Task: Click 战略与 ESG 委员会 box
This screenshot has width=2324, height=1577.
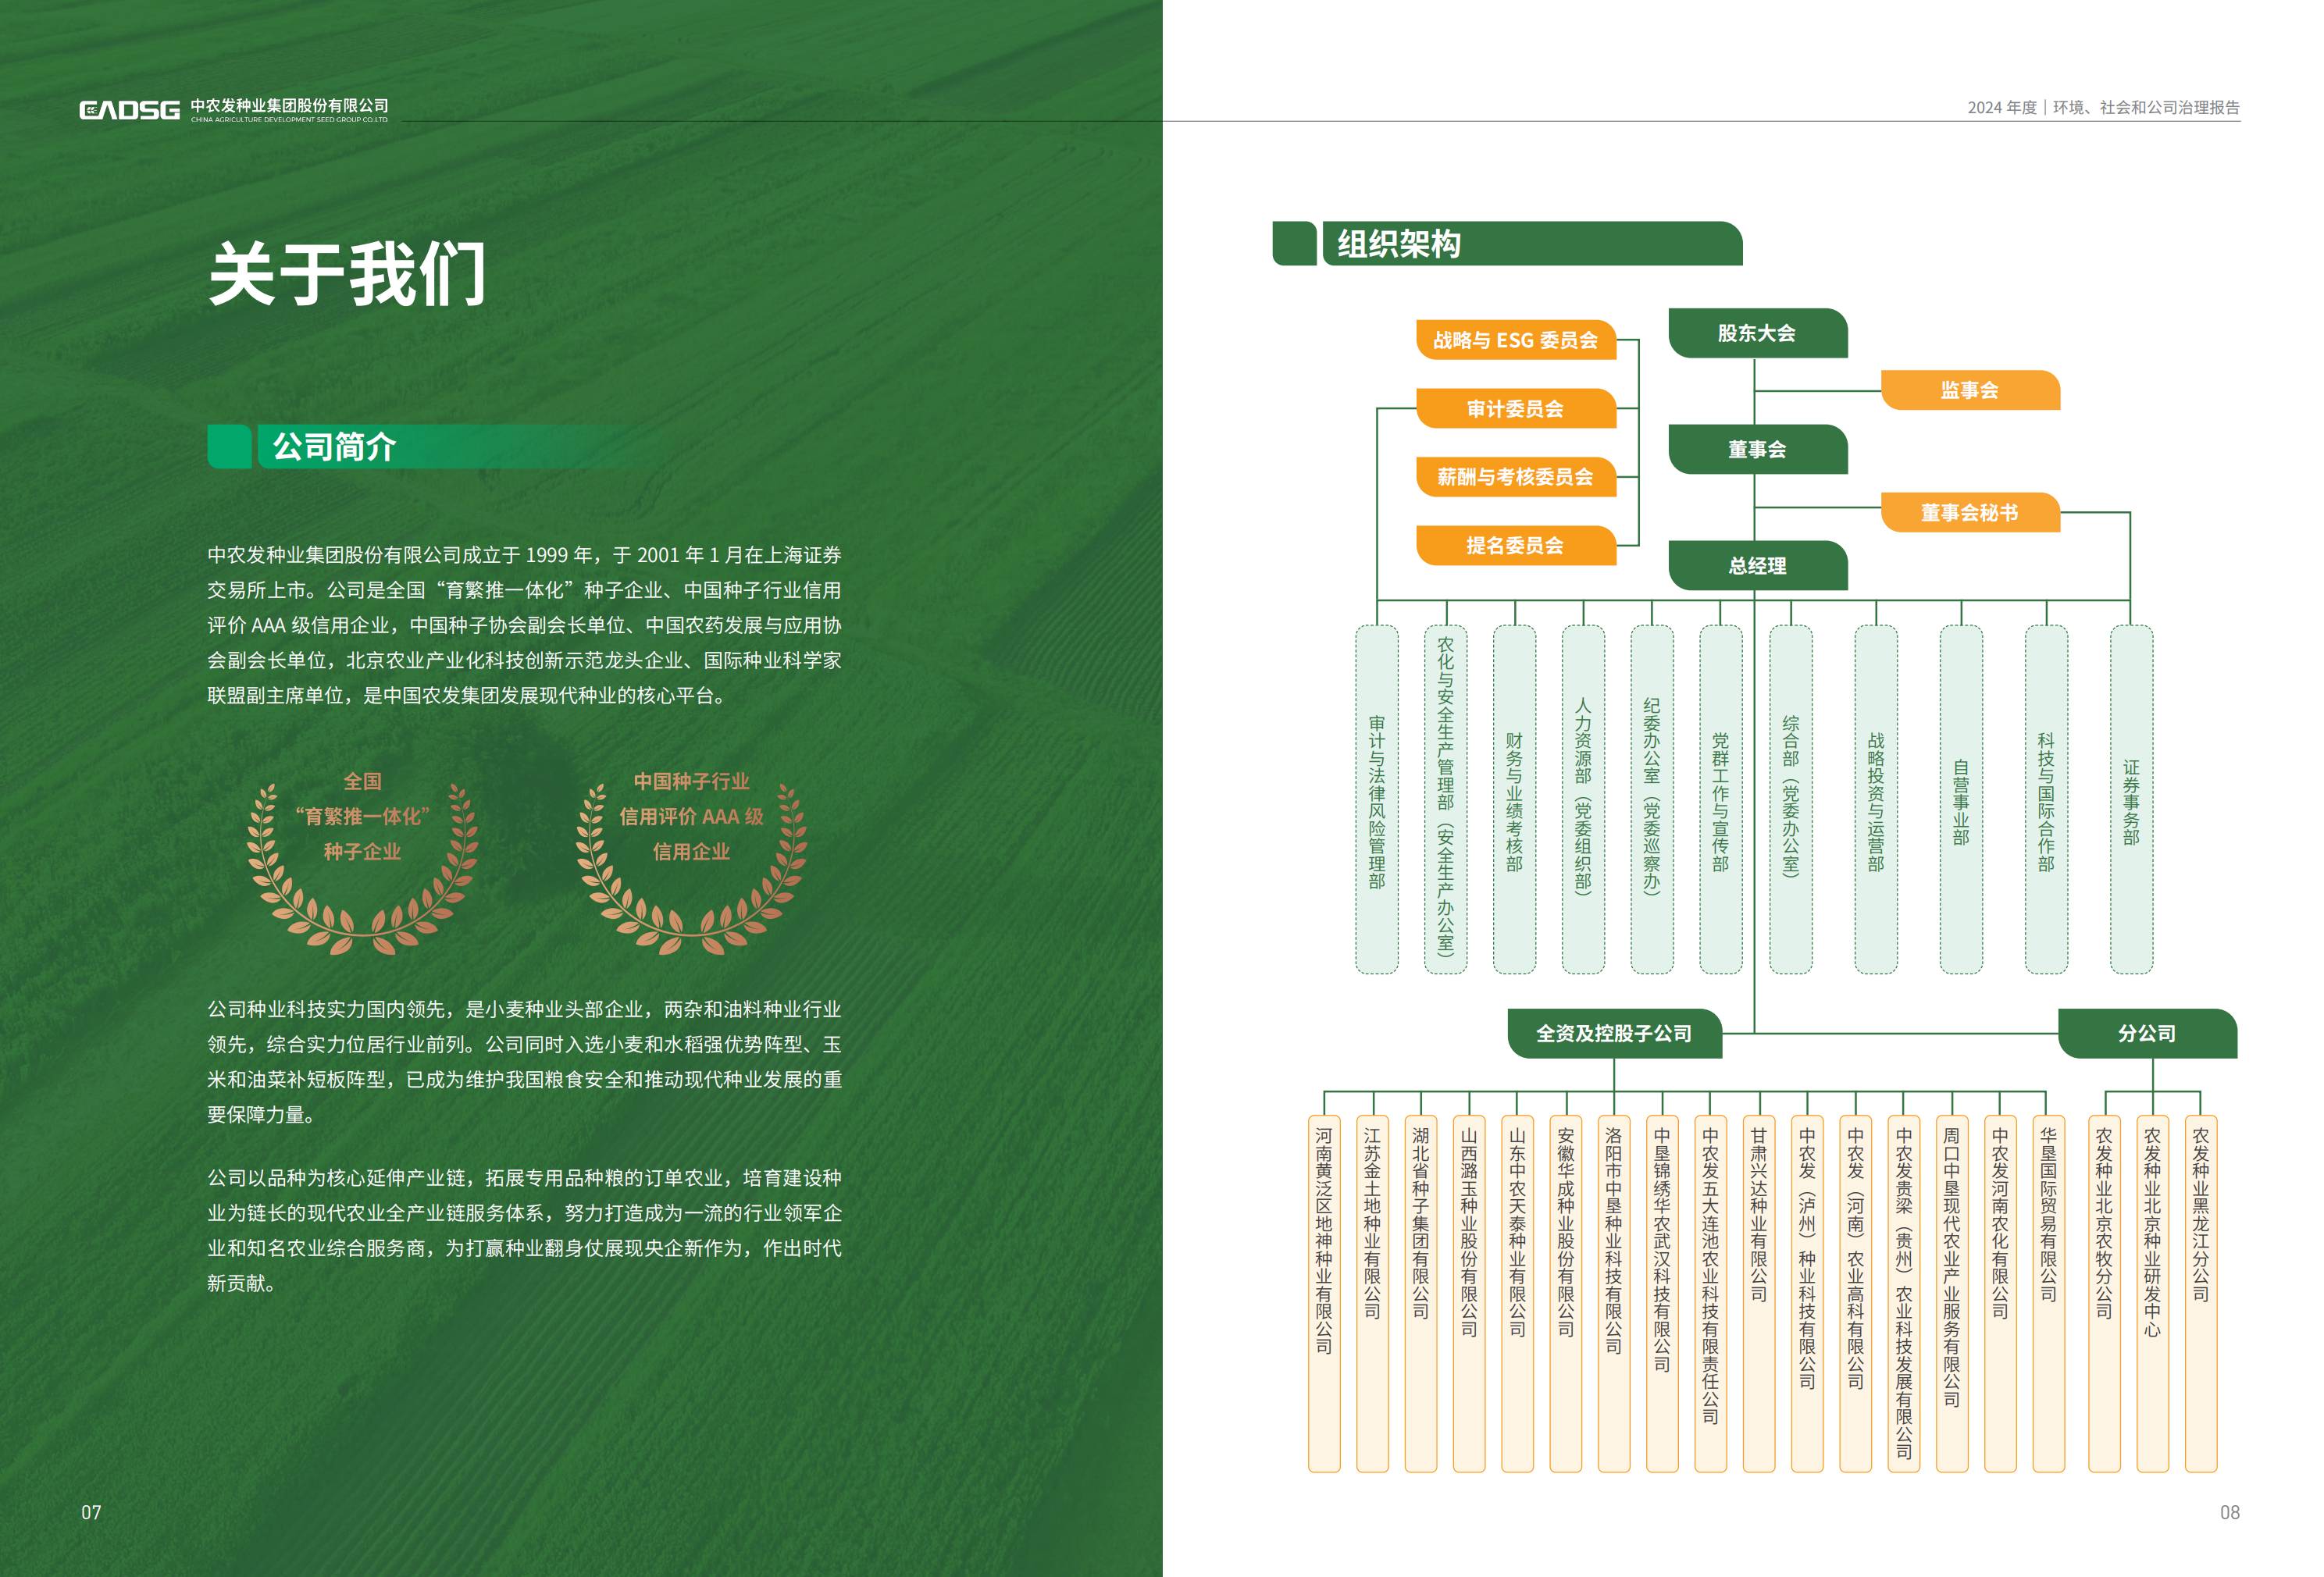Action: click(1516, 340)
